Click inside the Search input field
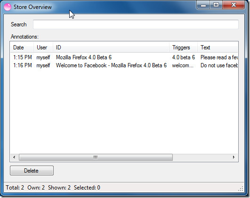Screen dimensions: 250x198 136,24
